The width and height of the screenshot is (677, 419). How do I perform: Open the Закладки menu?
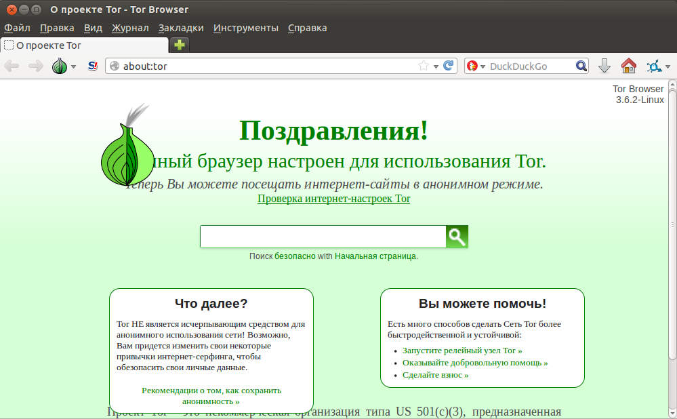click(x=181, y=28)
